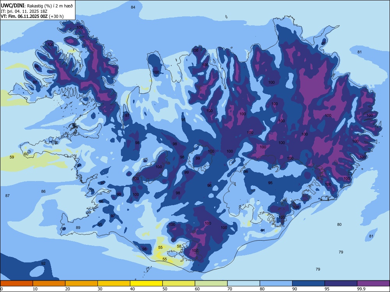Select the purple above-99.9 legend swatch

(373, 283)
